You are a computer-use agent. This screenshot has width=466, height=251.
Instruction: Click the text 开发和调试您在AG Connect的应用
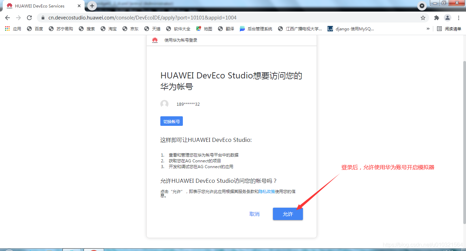coord(201,167)
